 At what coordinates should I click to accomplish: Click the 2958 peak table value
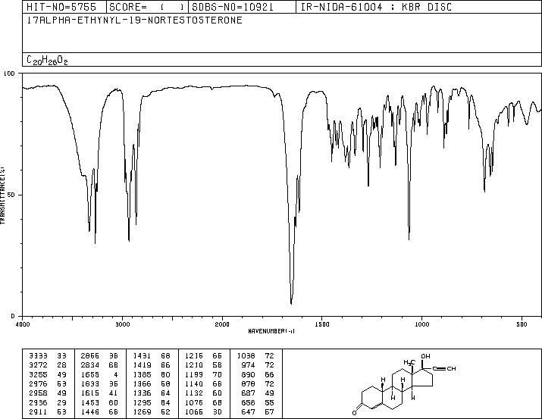[x=39, y=393]
